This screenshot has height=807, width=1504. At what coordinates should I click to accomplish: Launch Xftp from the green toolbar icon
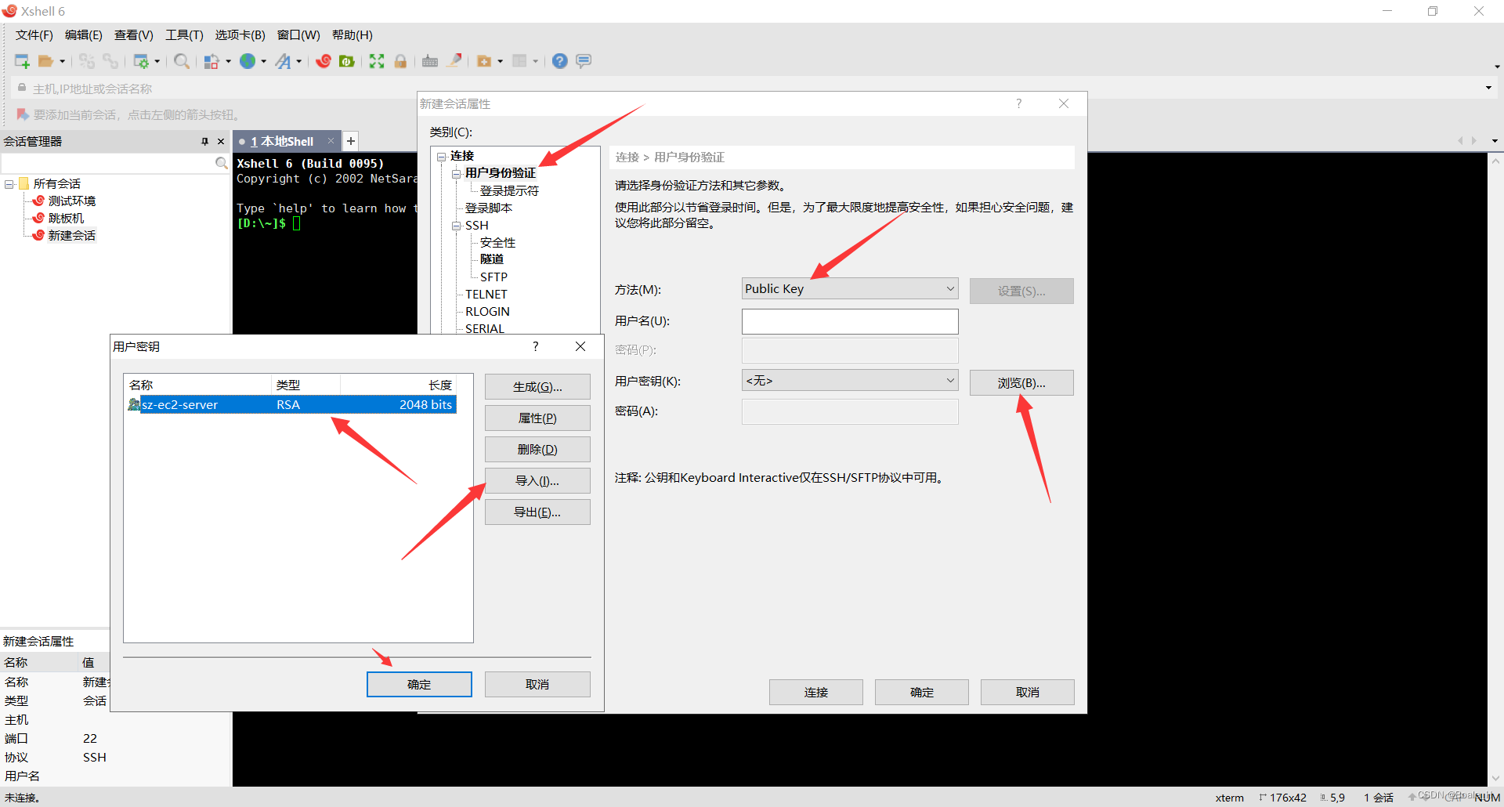[347, 61]
